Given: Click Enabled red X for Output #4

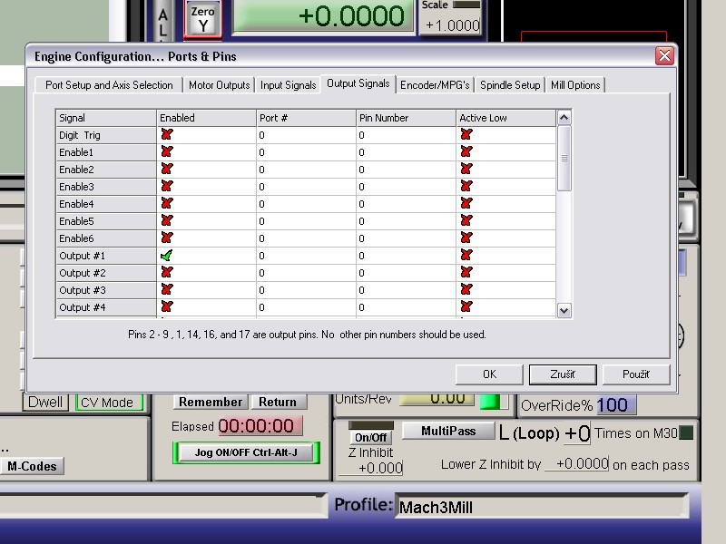Looking at the screenshot, I should point(167,307).
